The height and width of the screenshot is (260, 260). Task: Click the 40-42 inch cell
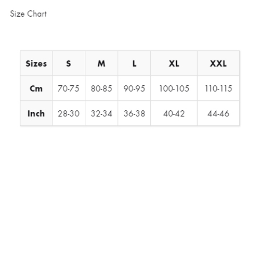[174, 113]
